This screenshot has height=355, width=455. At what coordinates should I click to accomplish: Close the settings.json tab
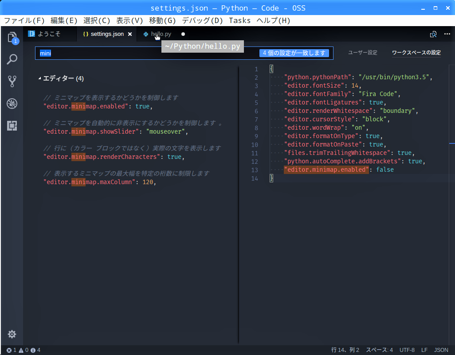click(130, 34)
